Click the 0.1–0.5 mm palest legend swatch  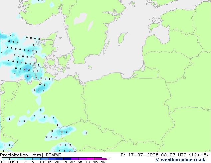[x=6, y=159]
